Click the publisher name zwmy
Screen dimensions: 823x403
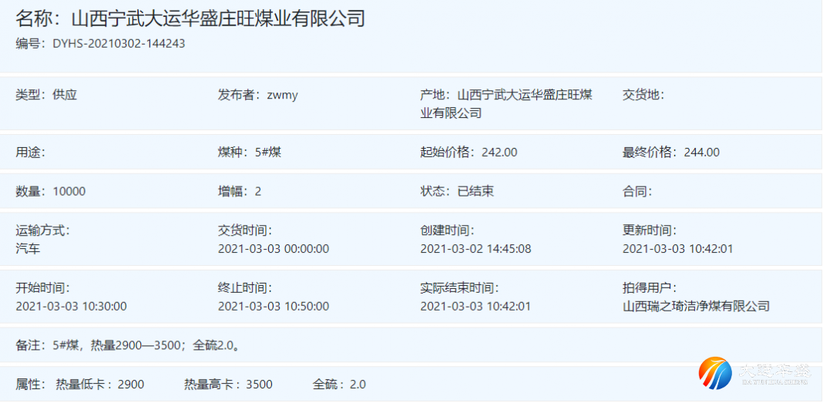[x=282, y=96]
